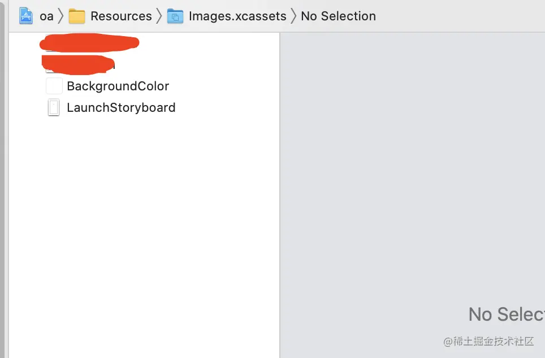Click the chevron right after oa
This screenshot has width=545, height=358.
click(x=60, y=16)
